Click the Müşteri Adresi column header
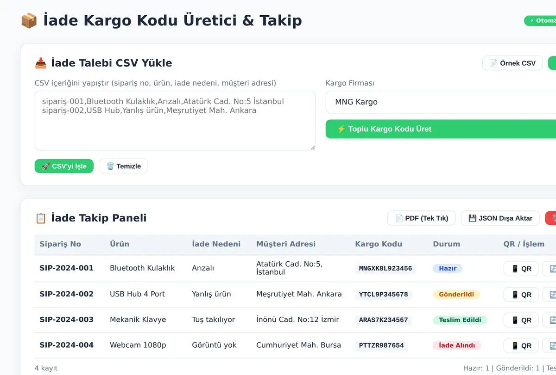This screenshot has width=556, height=375. click(286, 244)
